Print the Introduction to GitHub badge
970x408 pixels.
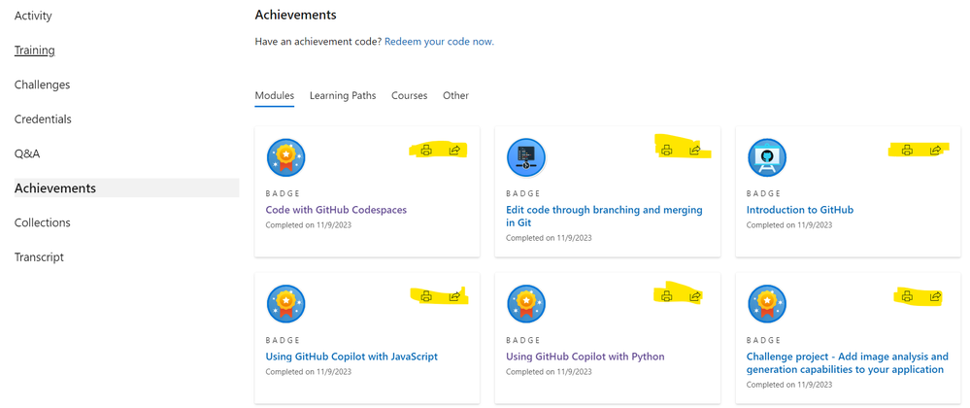tap(907, 150)
